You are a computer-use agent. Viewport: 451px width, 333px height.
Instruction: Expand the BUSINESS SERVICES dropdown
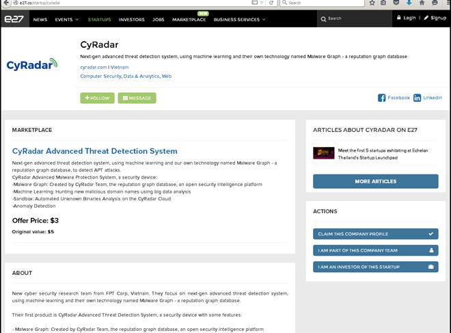(x=239, y=20)
